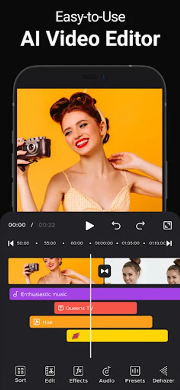Open fullscreen preview mode
Image resolution: width=180 pixels, height=390 pixels.
coord(167,225)
